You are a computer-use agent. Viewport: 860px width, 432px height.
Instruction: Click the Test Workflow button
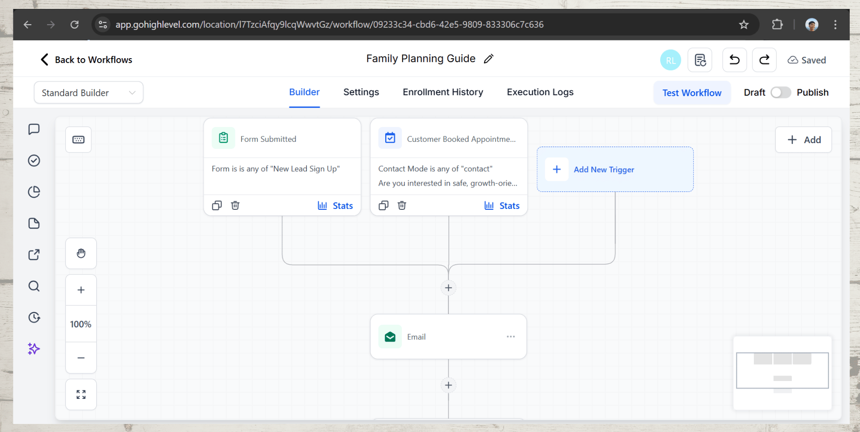[x=692, y=93]
